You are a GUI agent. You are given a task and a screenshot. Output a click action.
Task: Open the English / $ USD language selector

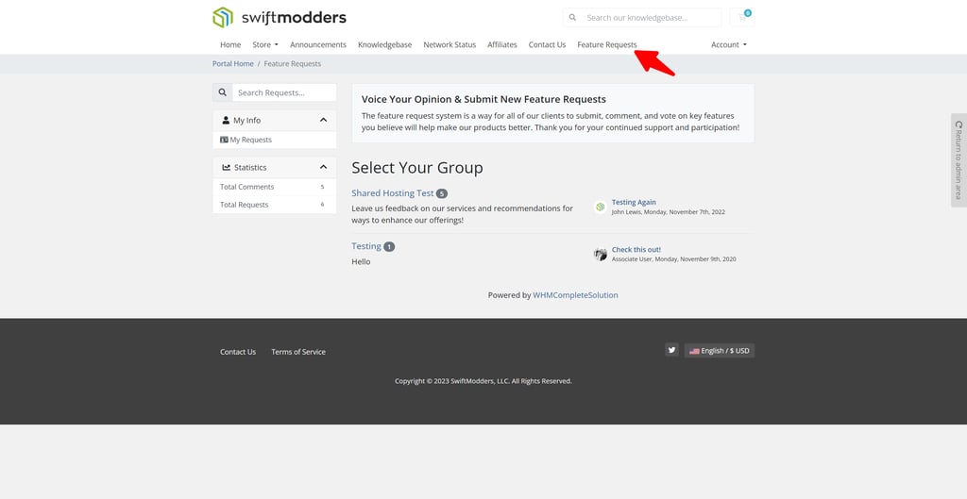click(x=719, y=350)
